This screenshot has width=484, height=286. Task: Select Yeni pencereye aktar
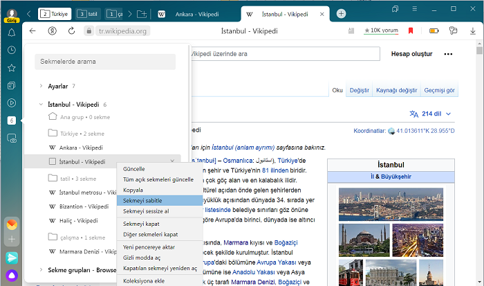click(x=160, y=247)
